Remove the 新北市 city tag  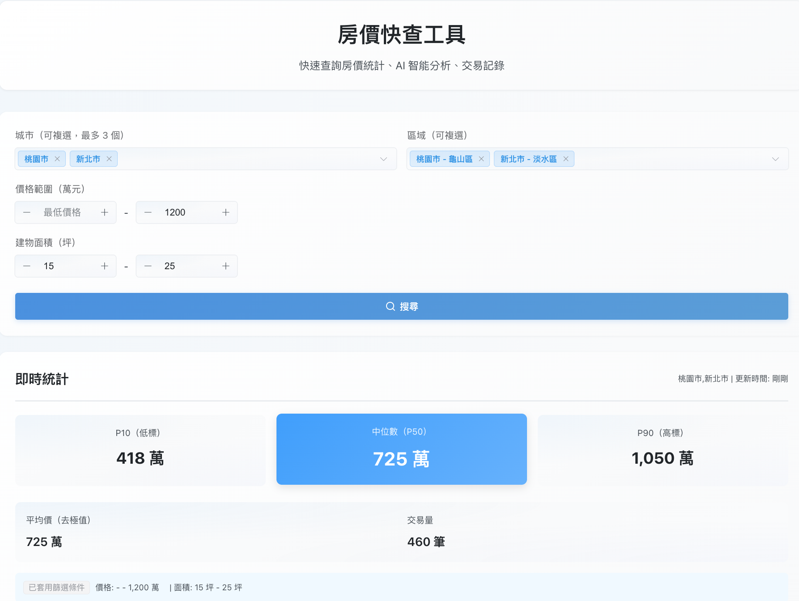(x=109, y=159)
